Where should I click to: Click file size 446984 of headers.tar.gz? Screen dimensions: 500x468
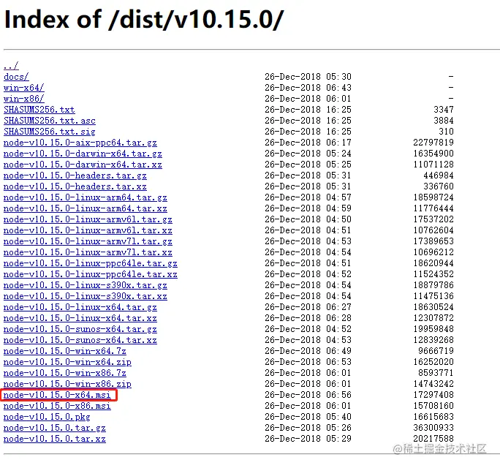pyautogui.click(x=439, y=175)
